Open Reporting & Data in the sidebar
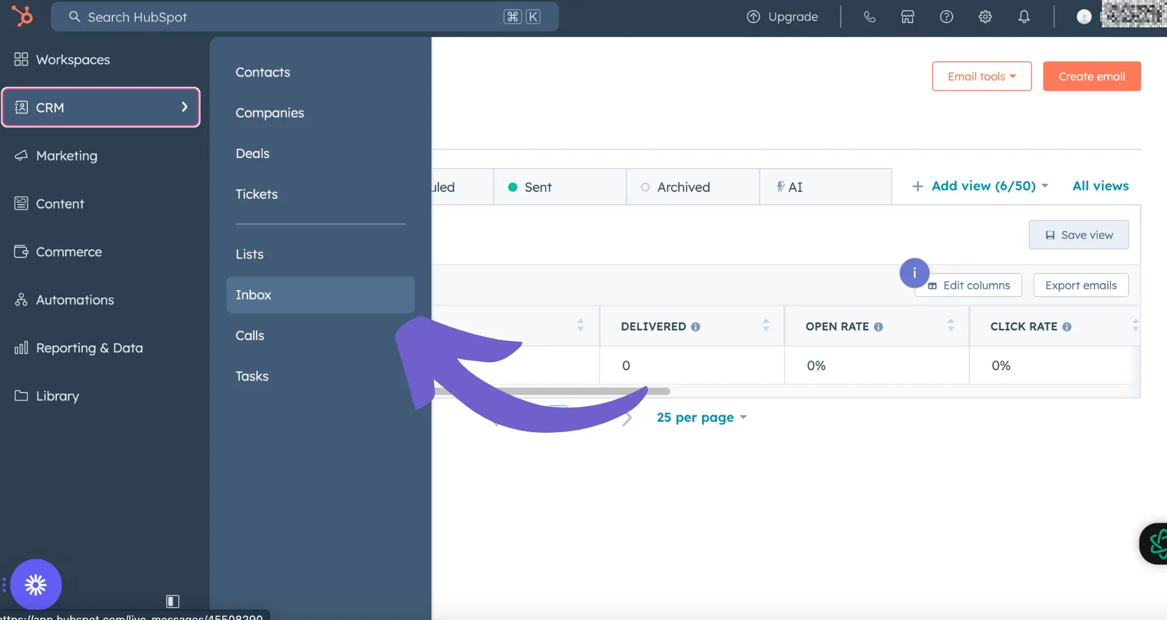This screenshot has width=1167, height=620. pyautogui.click(x=100, y=347)
